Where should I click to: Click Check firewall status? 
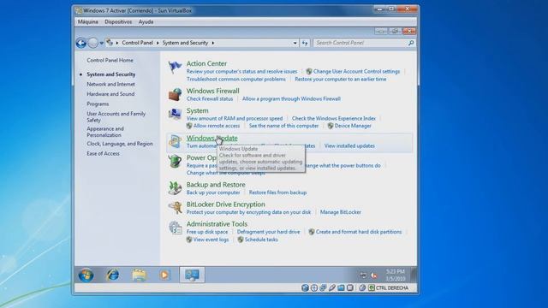[x=210, y=99]
